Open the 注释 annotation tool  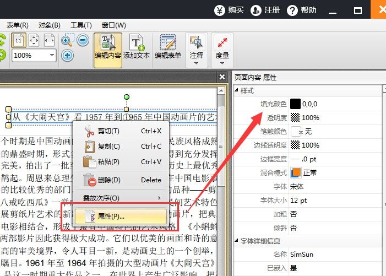(197, 50)
